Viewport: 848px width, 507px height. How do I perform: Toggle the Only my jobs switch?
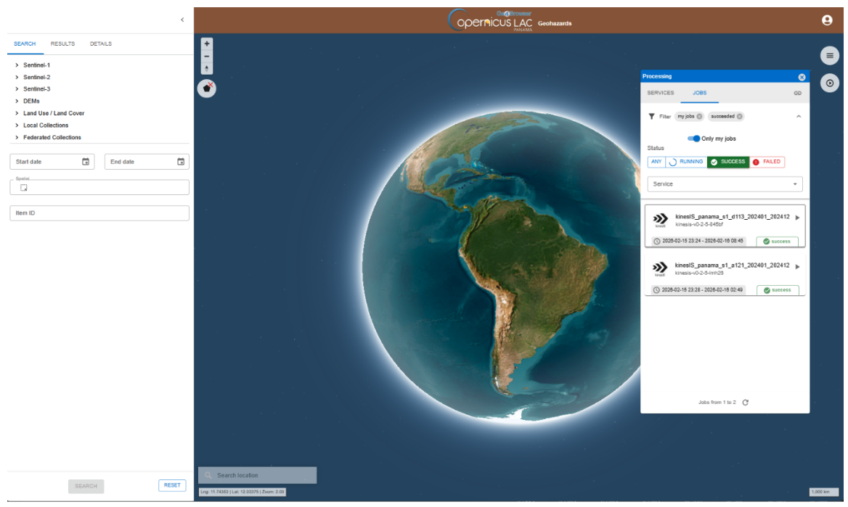pyautogui.click(x=694, y=139)
